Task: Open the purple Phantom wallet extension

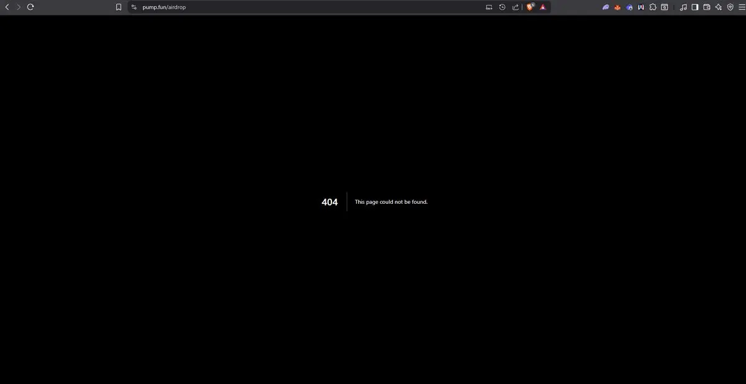Action: tap(606, 7)
